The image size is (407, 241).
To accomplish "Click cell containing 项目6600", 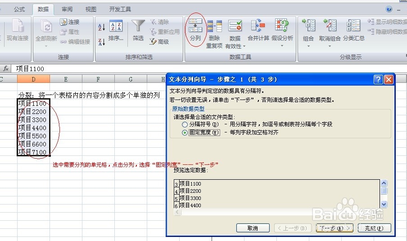I will 33,144.
